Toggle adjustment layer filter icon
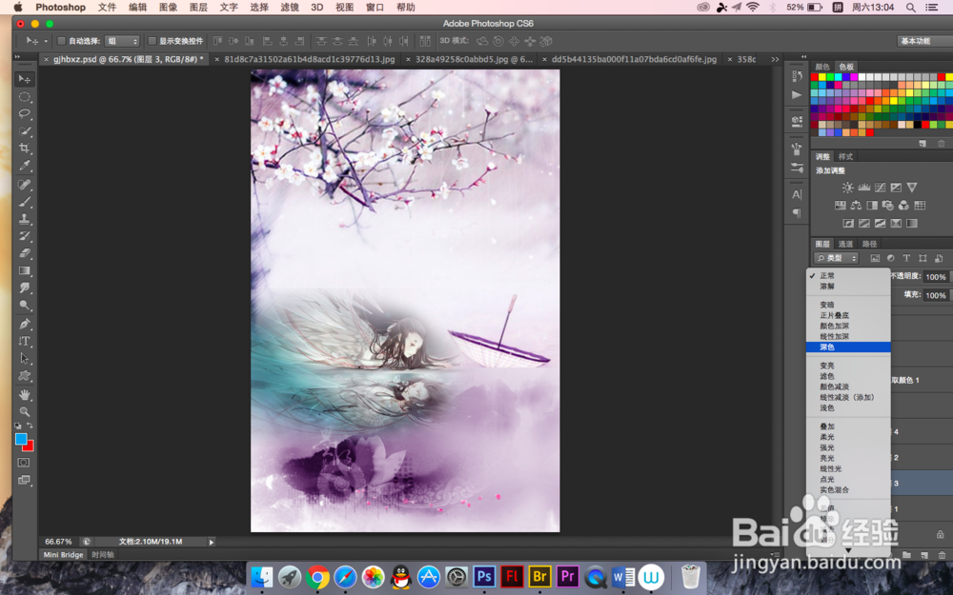The height and width of the screenshot is (595, 953). [x=890, y=258]
